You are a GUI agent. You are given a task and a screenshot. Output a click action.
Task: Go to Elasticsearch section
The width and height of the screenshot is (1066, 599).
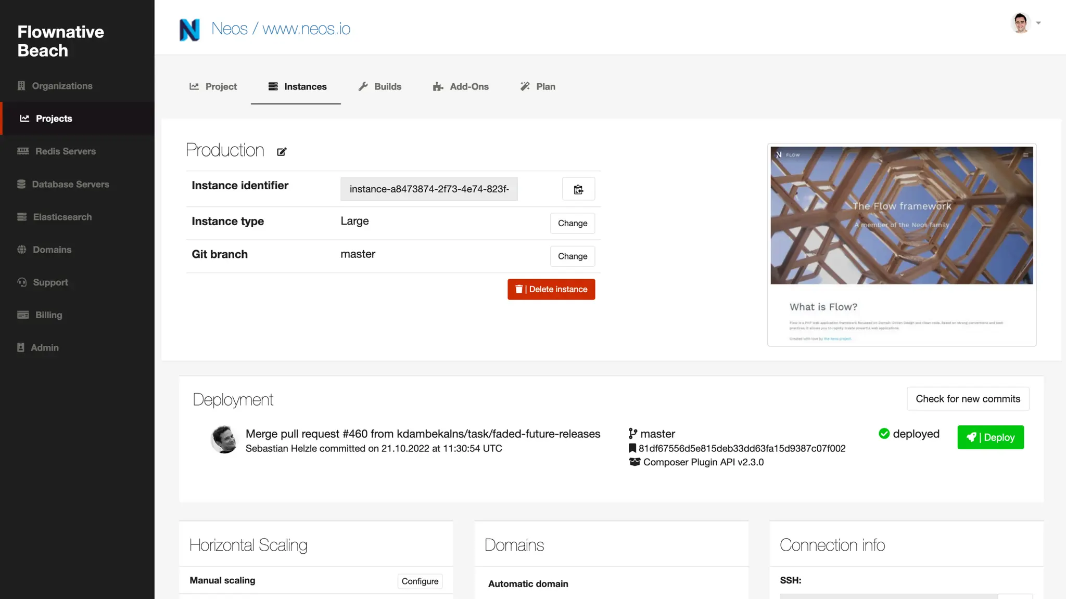tap(62, 217)
